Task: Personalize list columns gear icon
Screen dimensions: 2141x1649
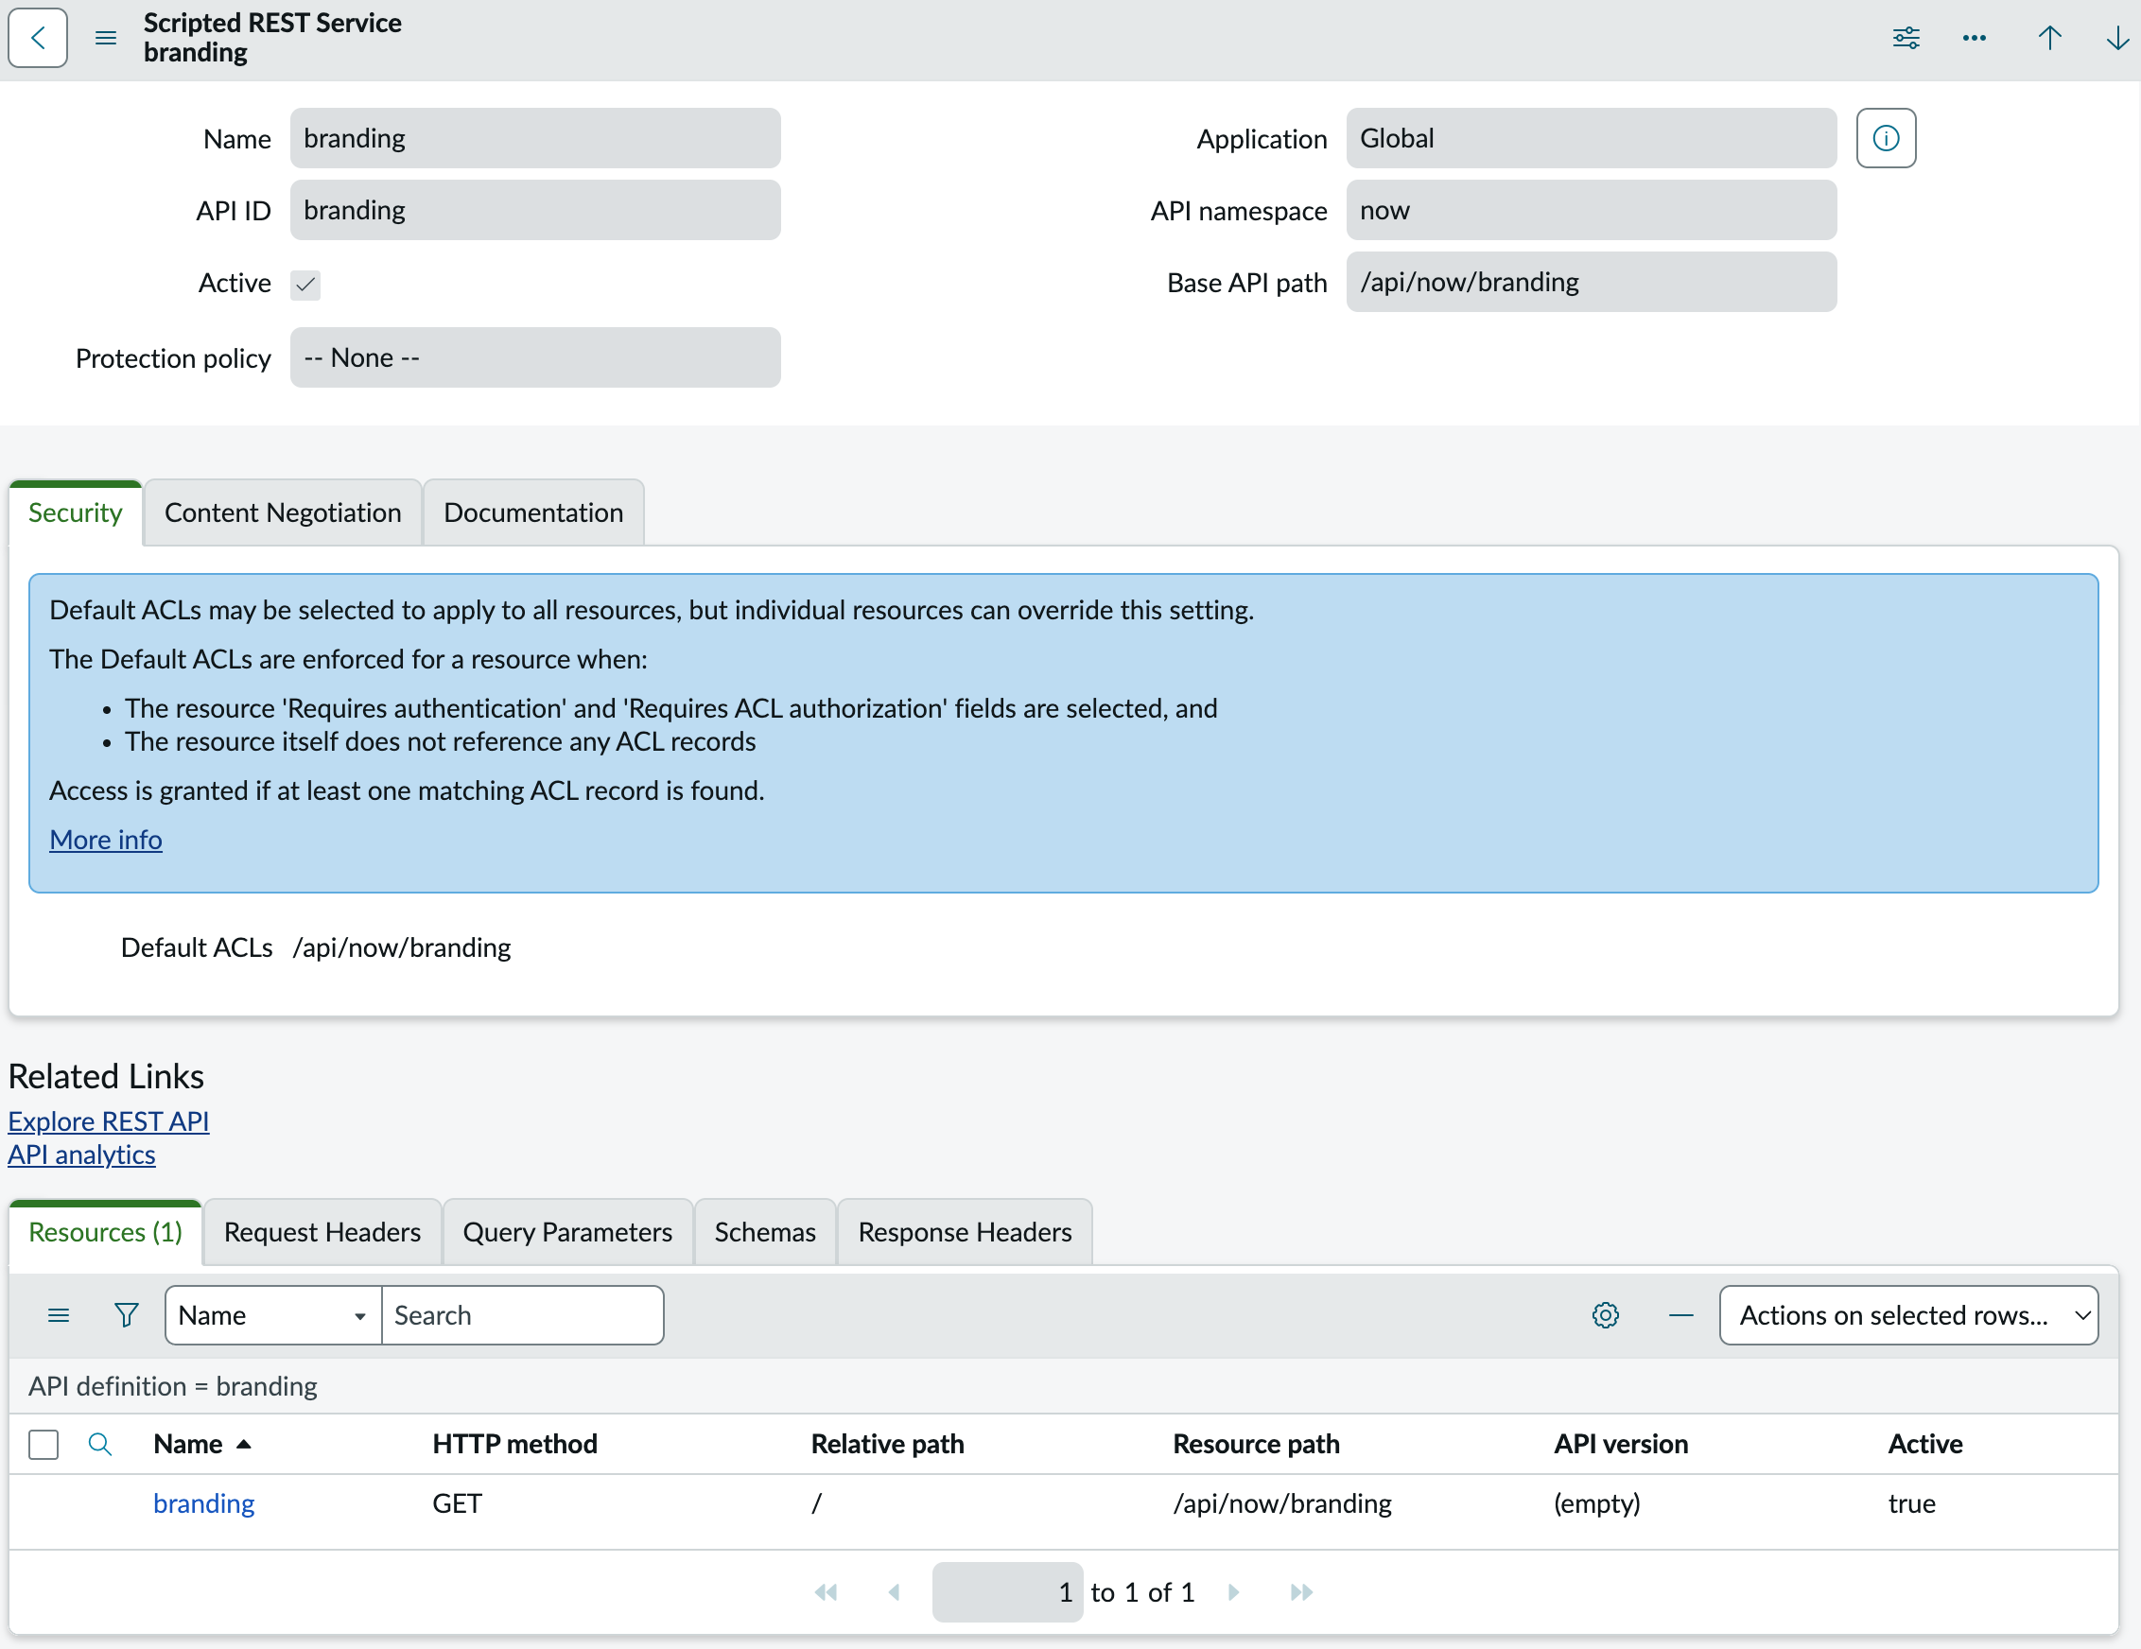Action: tap(1605, 1314)
